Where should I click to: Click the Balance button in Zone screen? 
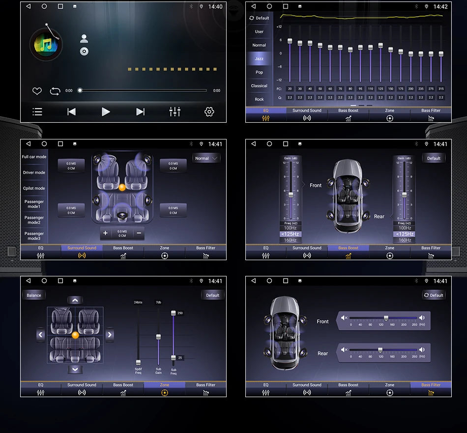click(33, 296)
